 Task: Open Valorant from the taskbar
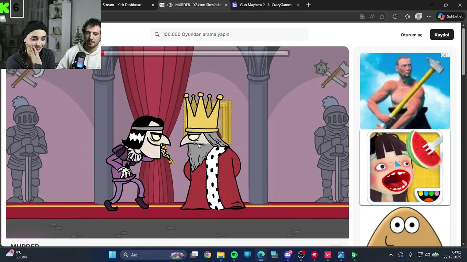tap(328, 255)
